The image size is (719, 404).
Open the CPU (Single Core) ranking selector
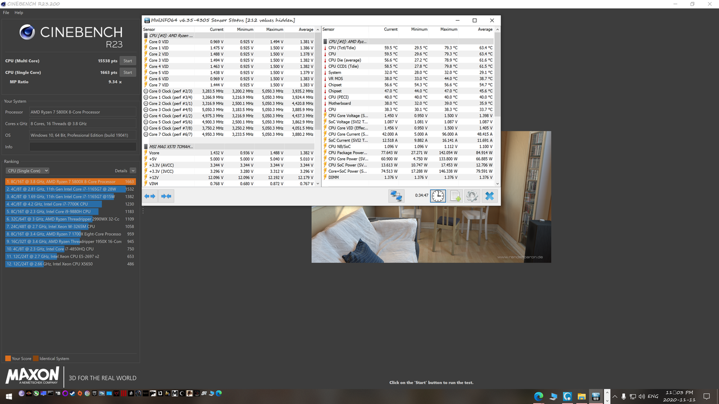(x=27, y=171)
